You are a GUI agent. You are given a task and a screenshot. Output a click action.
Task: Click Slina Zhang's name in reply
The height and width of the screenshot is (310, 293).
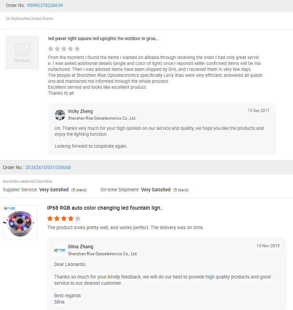80,247
